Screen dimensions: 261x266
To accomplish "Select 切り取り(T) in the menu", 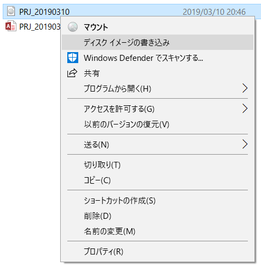I will (158, 165).
